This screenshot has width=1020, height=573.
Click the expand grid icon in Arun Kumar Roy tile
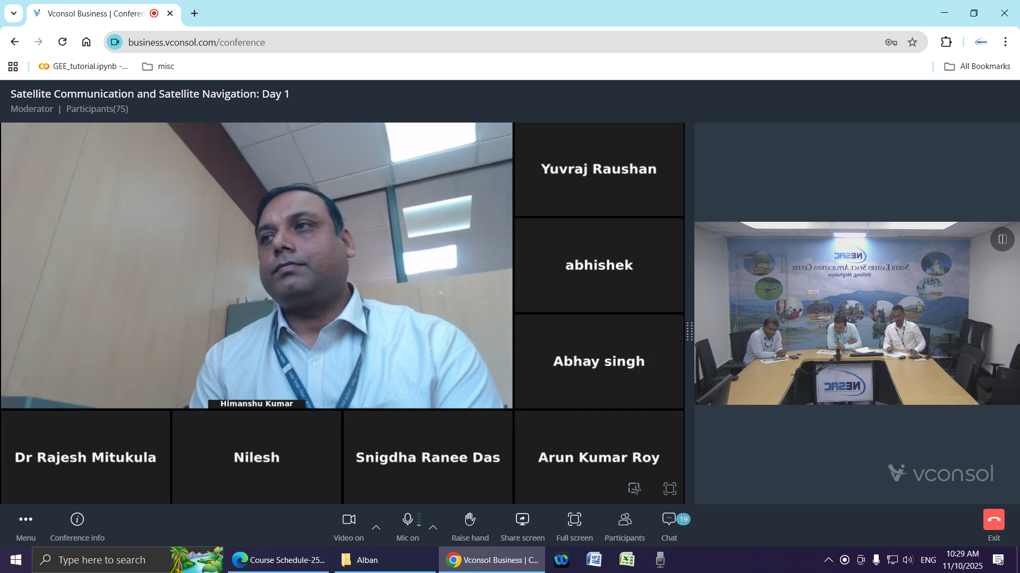(669, 489)
